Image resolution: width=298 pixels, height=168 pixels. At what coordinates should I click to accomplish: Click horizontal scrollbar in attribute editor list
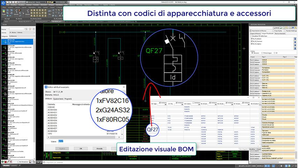click(84, 137)
